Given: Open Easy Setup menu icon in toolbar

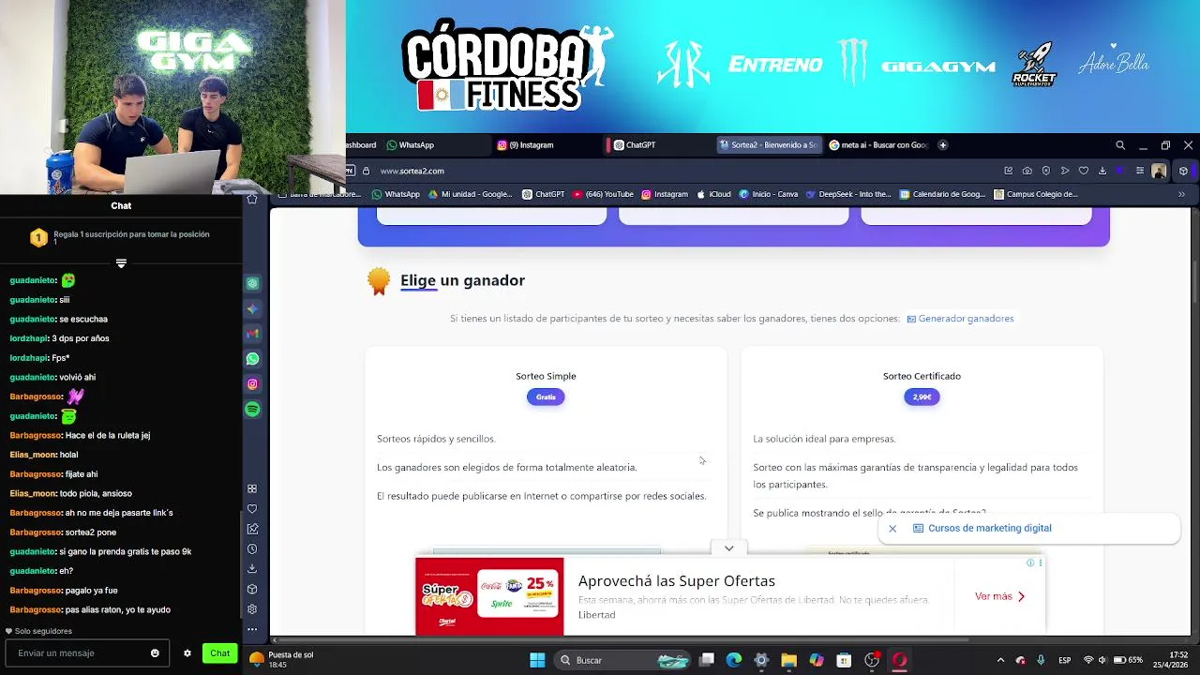Looking at the screenshot, I should click(x=1140, y=171).
